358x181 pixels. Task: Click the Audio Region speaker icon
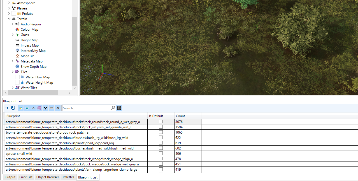[17, 24]
